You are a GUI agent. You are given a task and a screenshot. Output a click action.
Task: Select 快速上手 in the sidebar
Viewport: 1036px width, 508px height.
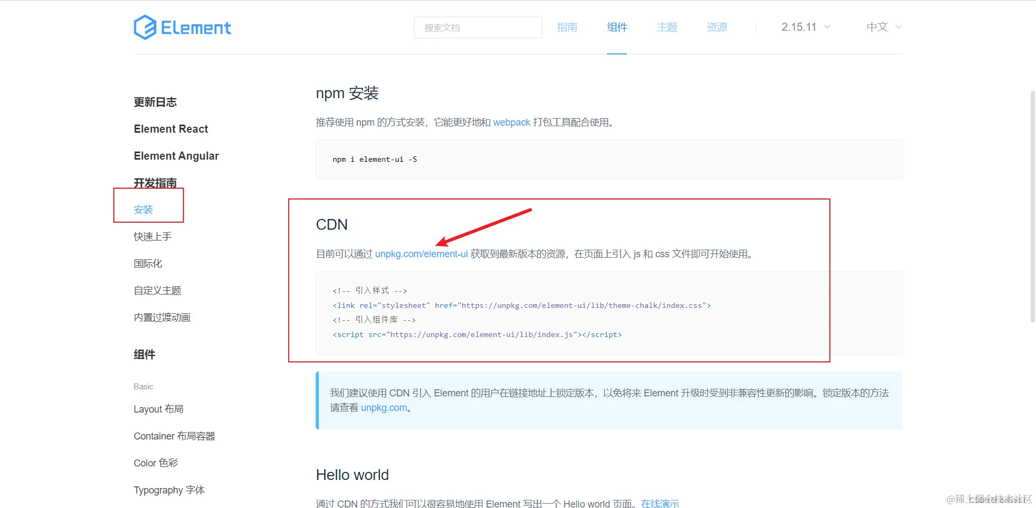[x=152, y=236]
